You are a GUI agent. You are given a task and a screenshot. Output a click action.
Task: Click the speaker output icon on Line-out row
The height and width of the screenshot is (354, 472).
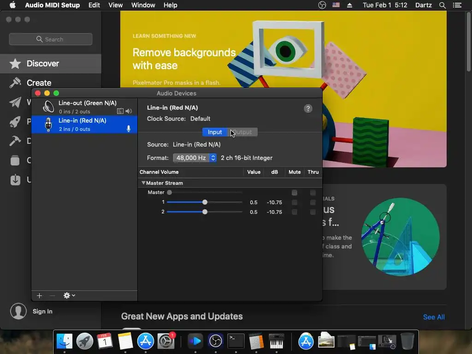click(129, 111)
